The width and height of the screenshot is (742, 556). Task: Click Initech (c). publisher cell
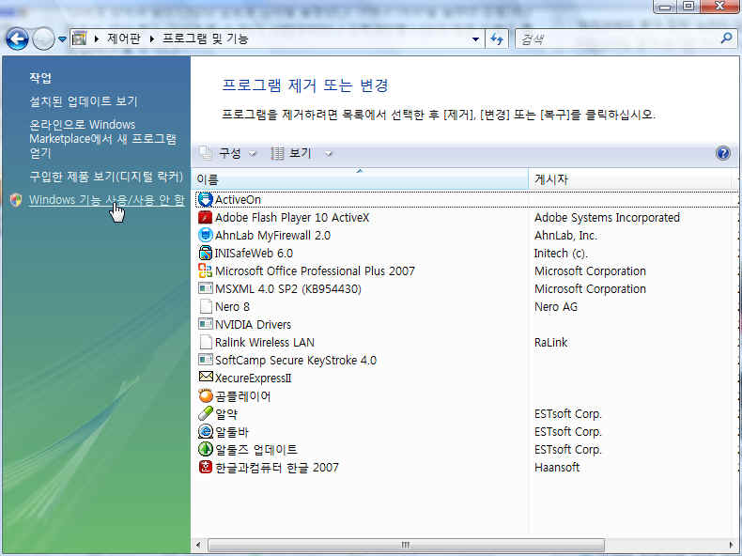click(561, 254)
